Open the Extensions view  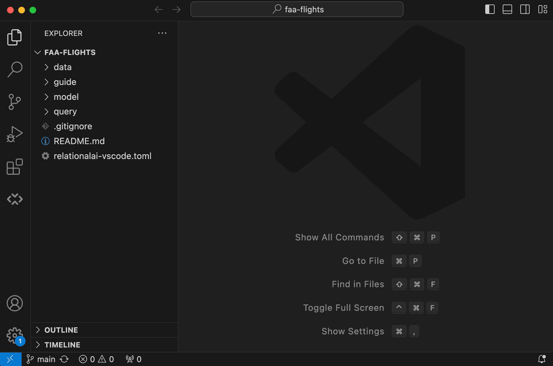(15, 167)
